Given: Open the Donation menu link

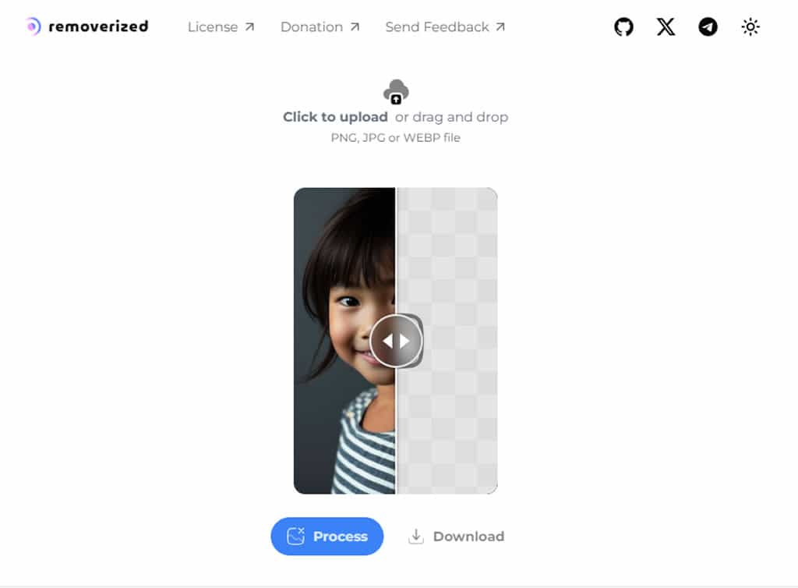Looking at the screenshot, I should [311, 27].
